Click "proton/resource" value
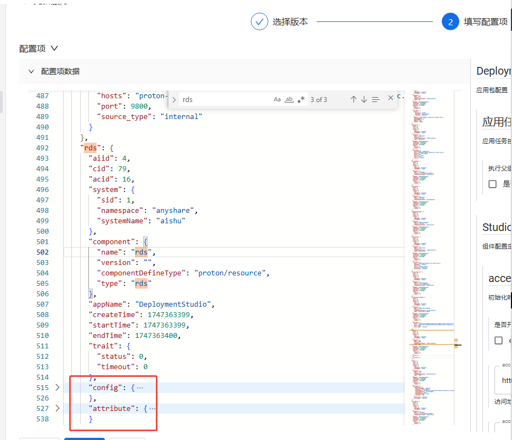Viewport: 512px width, 440px height. click(x=230, y=273)
